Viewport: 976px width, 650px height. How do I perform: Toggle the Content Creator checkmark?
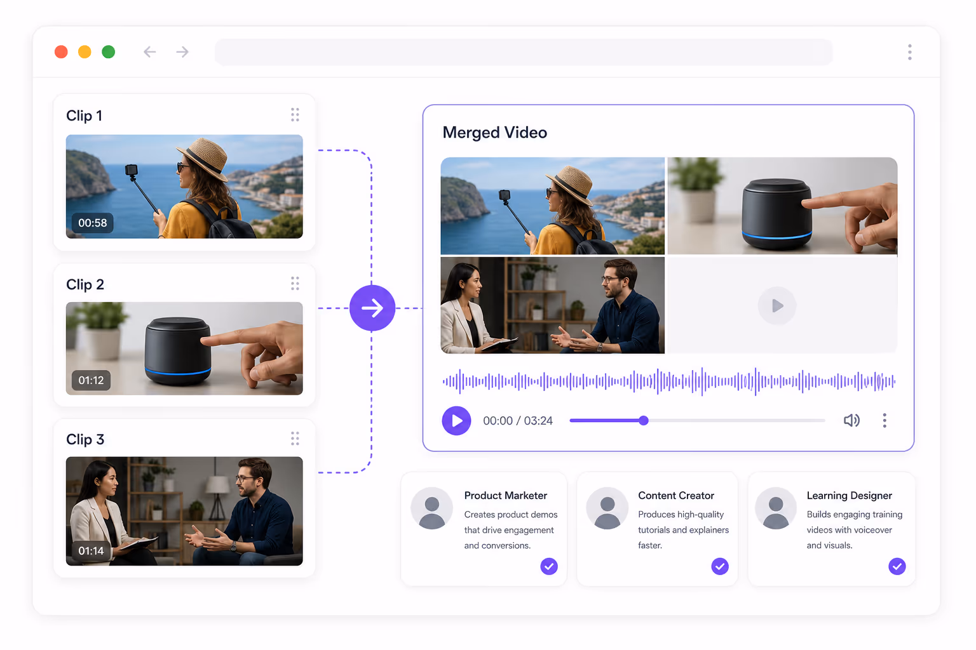[x=720, y=566]
